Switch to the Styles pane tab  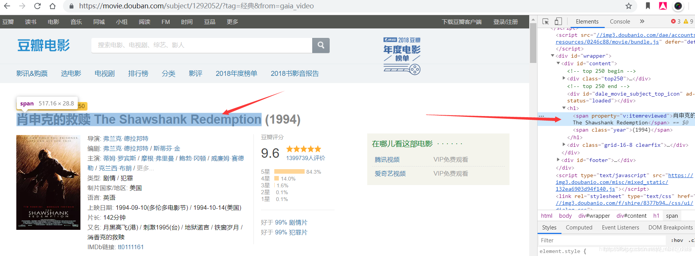(549, 228)
